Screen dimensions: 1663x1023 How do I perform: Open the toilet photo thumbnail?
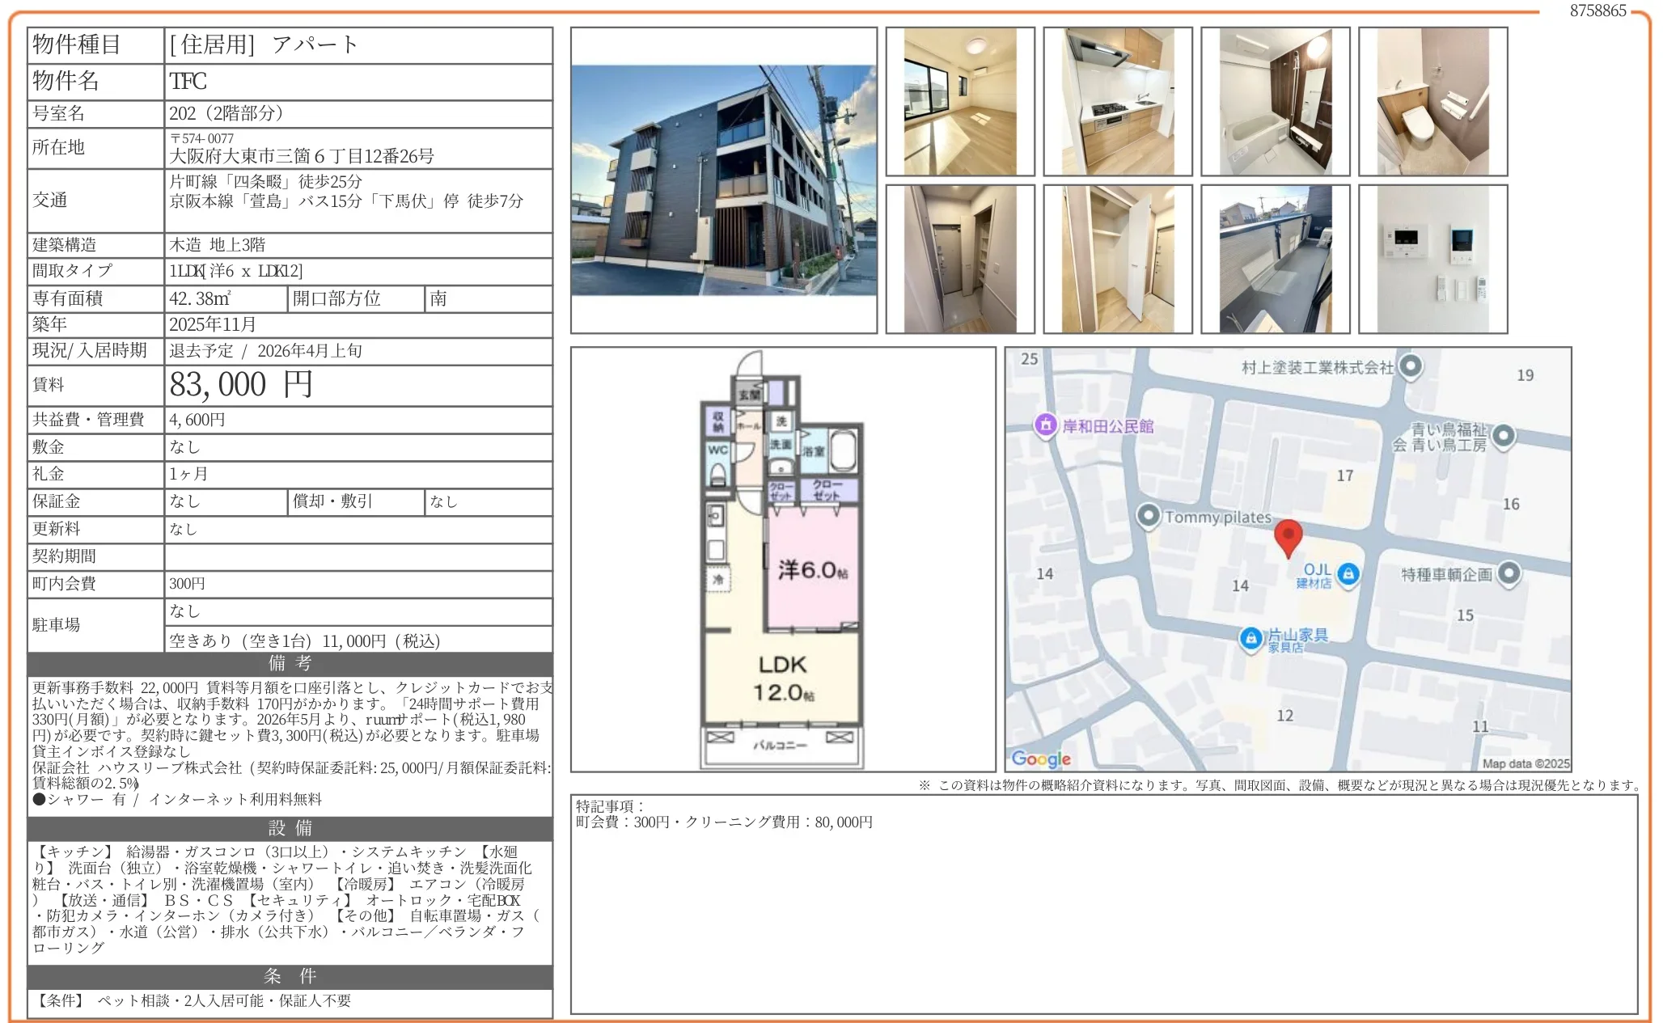pyautogui.click(x=1432, y=102)
